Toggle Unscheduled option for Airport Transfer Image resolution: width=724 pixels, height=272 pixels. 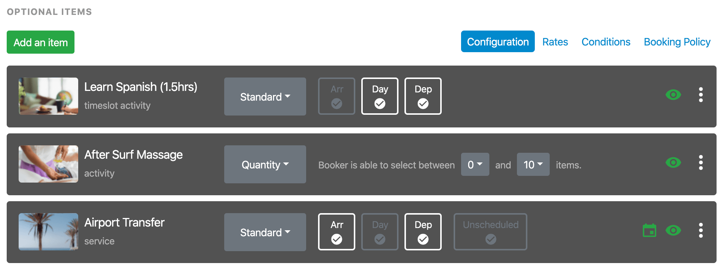click(x=490, y=232)
